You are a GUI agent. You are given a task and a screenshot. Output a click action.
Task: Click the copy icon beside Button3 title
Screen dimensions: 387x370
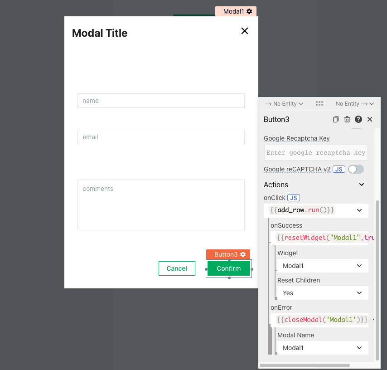(336, 119)
